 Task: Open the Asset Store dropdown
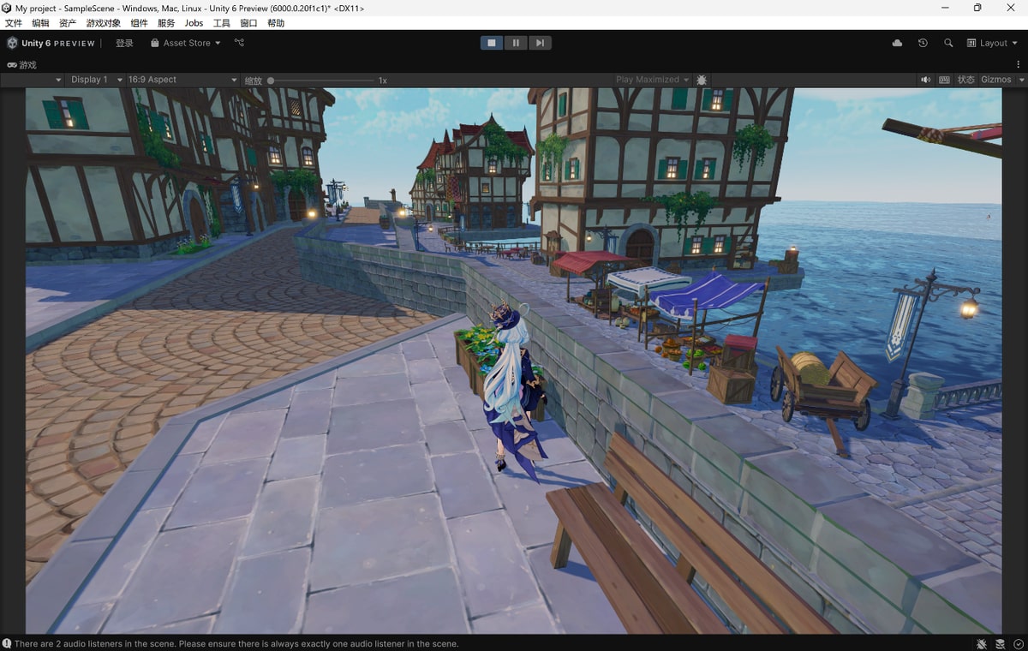[185, 43]
